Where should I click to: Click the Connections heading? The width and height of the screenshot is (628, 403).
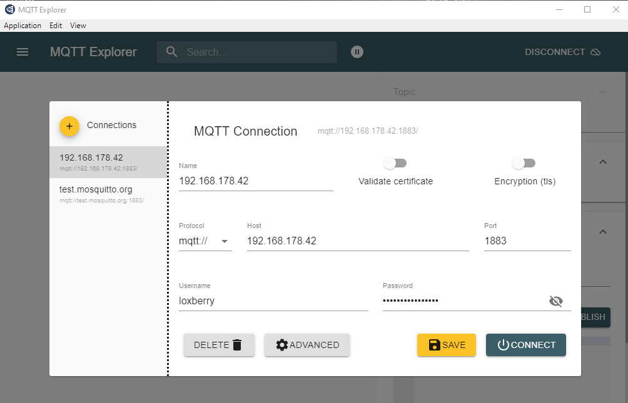[x=112, y=125]
